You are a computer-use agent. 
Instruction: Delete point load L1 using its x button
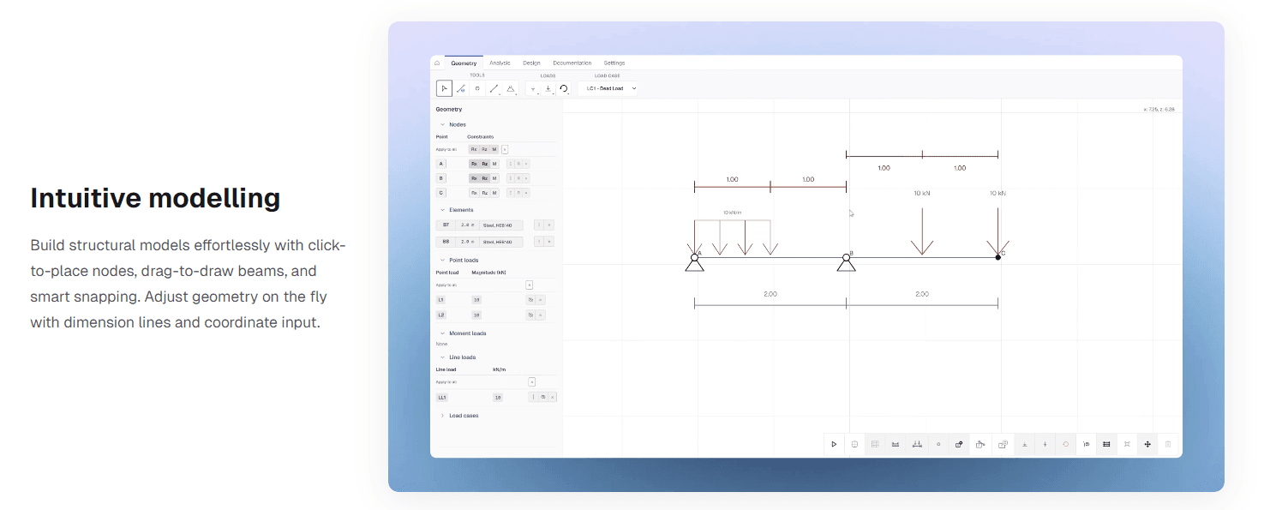pos(541,299)
